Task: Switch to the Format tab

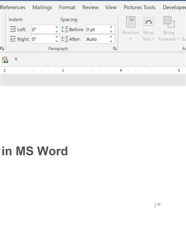Action: (x=67, y=7)
